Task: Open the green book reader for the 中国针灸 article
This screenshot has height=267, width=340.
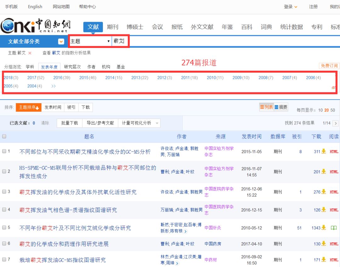Action: click(x=334, y=228)
